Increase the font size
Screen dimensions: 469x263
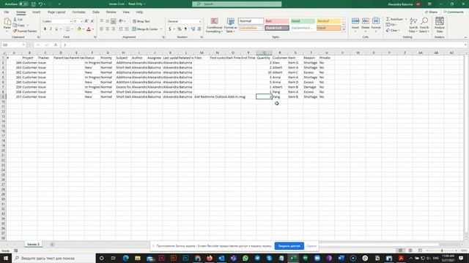click(86, 21)
